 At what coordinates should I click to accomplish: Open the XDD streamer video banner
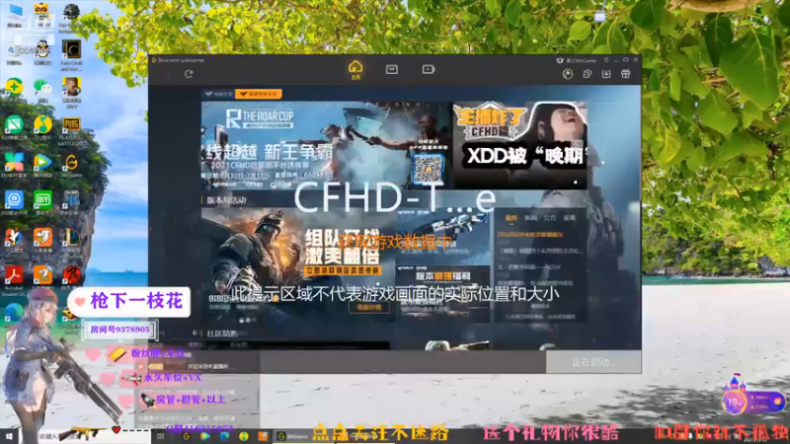click(x=520, y=145)
